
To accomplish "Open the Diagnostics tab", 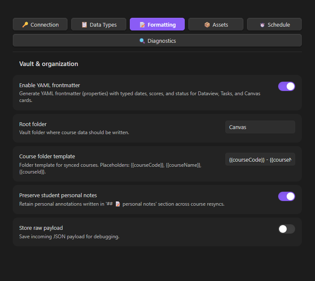I will [157, 41].
